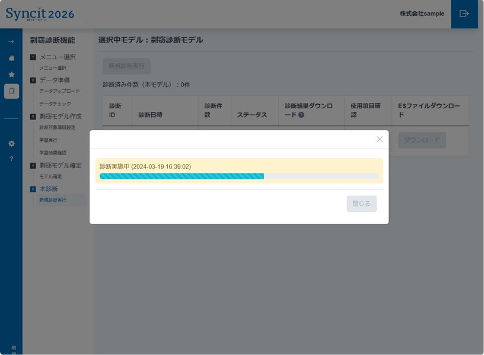
Task: Select the star favorites icon
Action: click(11, 74)
